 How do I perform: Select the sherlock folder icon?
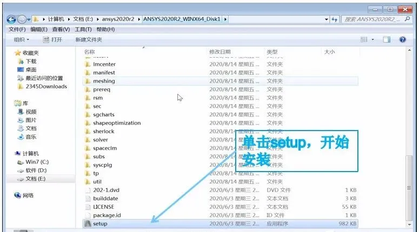click(x=88, y=132)
